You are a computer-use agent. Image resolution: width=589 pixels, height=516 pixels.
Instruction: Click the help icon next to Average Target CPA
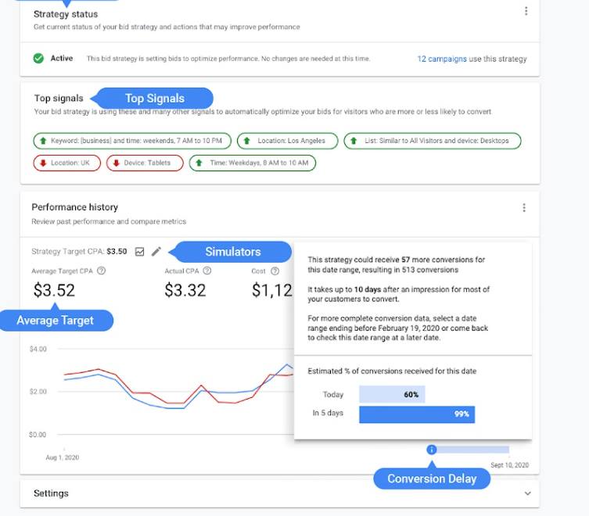pyautogui.click(x=102, y=271)
